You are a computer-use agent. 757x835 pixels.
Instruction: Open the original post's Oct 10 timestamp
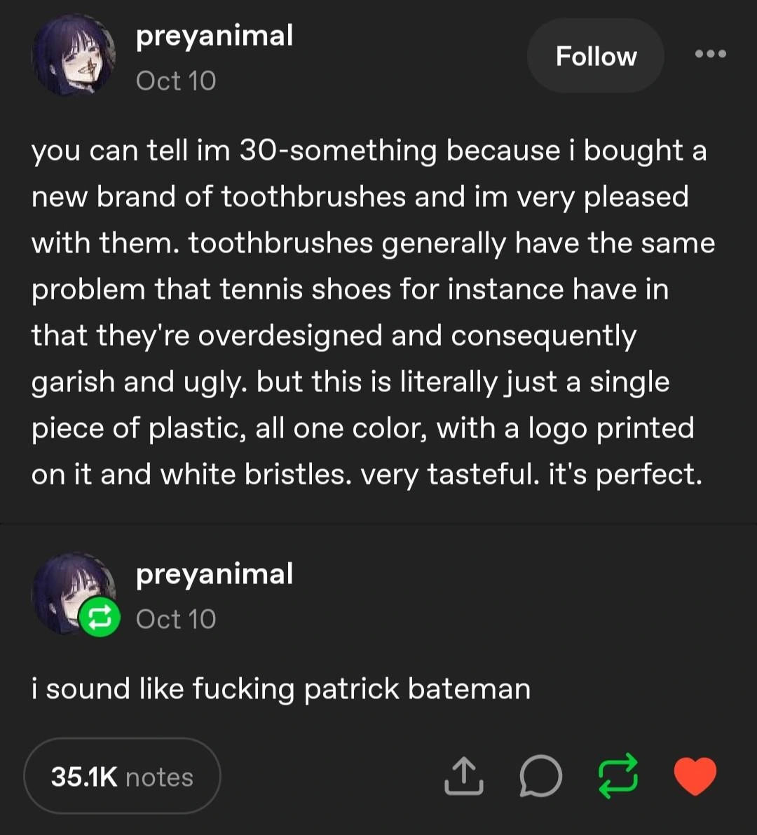click(x=176, y=81)
